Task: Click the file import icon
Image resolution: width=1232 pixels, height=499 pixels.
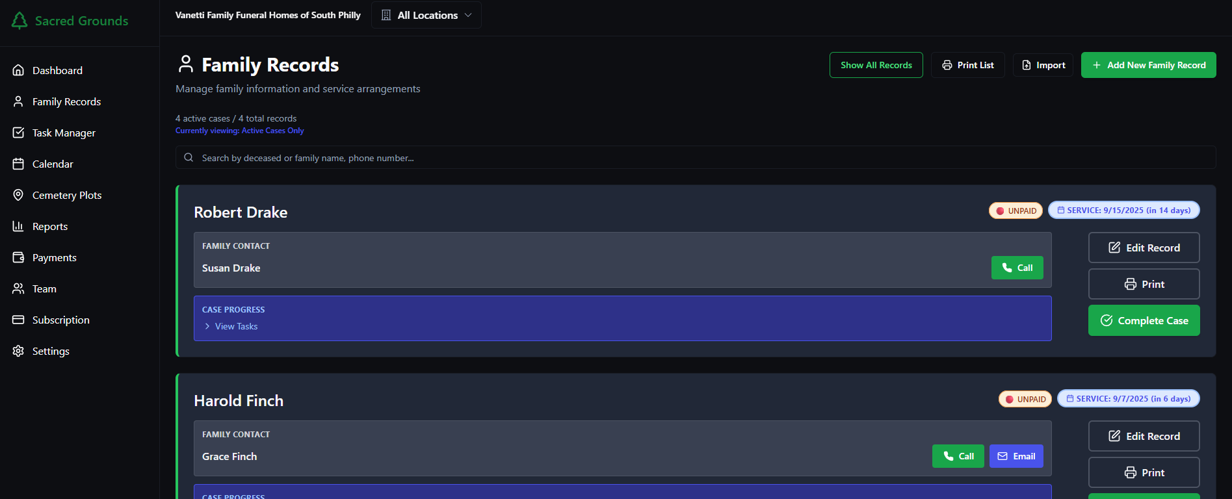Action: [1027, 65]
